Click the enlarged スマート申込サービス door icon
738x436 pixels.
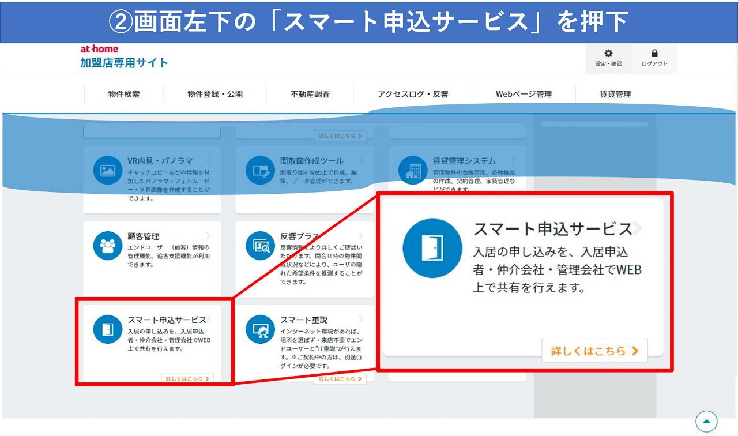tap(432, 248)
